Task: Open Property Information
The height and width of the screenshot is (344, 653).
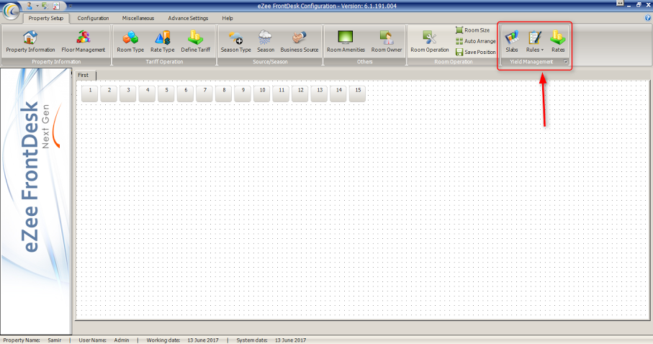Action: coord(30,42)
